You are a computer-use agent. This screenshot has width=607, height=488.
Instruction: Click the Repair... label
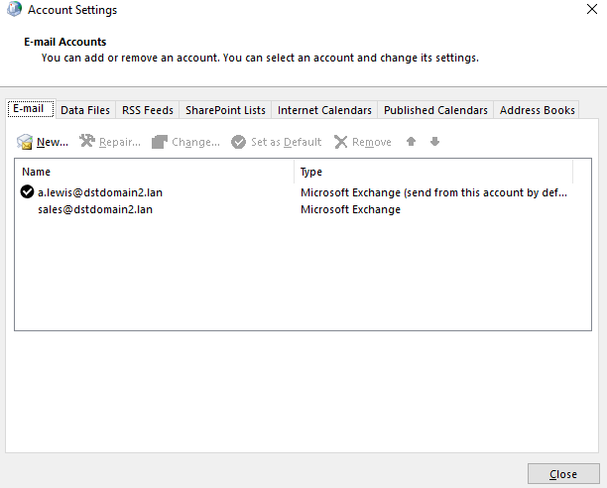pyautogui.click(x=120, y=142)
